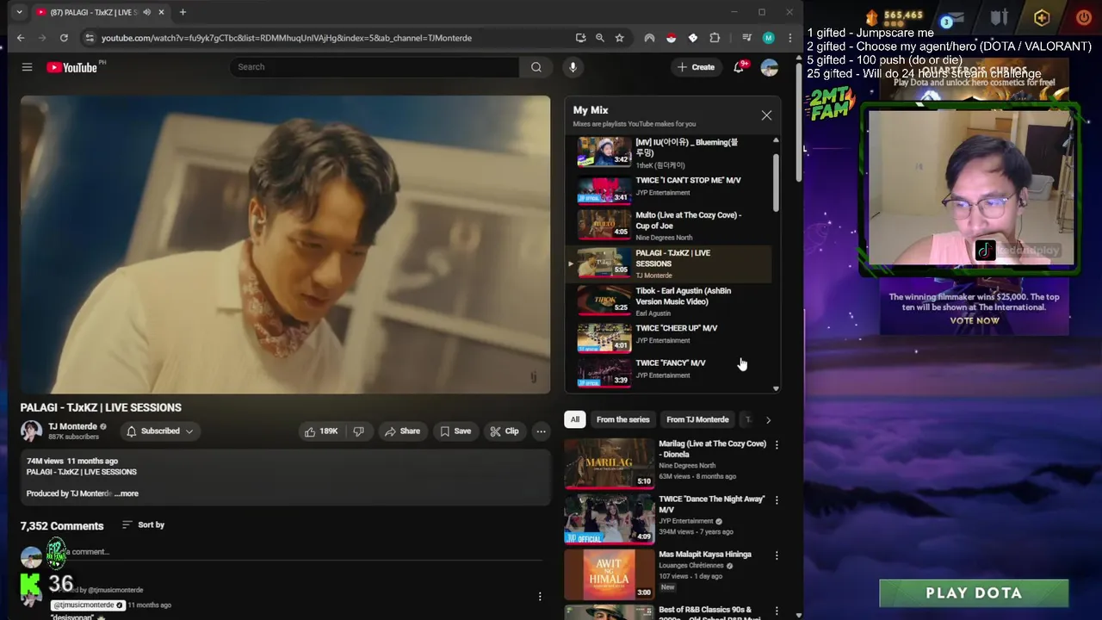This screenshot has height=620, width=1102.
Task: Open Chrome profile M avatar
Action: 769,38
